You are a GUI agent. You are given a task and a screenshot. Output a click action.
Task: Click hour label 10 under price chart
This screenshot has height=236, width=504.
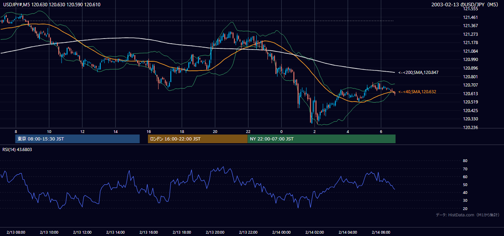click(49, 131)
